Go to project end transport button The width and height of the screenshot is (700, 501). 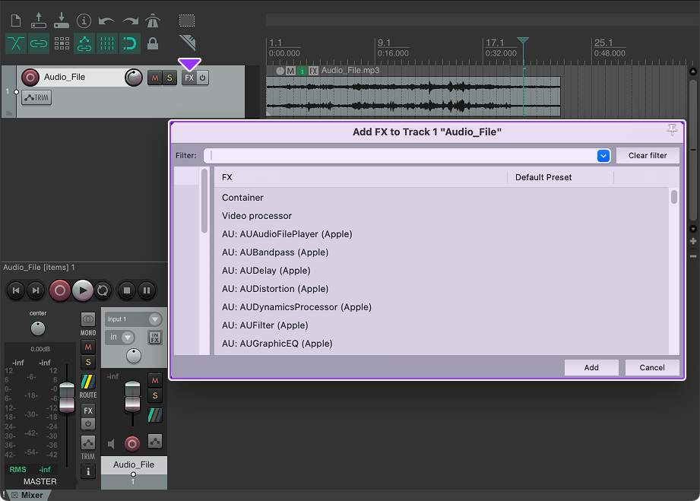36,290
